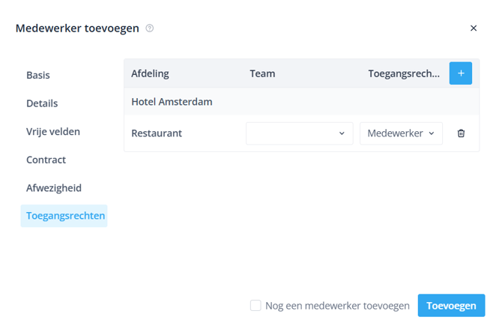Open the Afwezigheid tab

54,188
